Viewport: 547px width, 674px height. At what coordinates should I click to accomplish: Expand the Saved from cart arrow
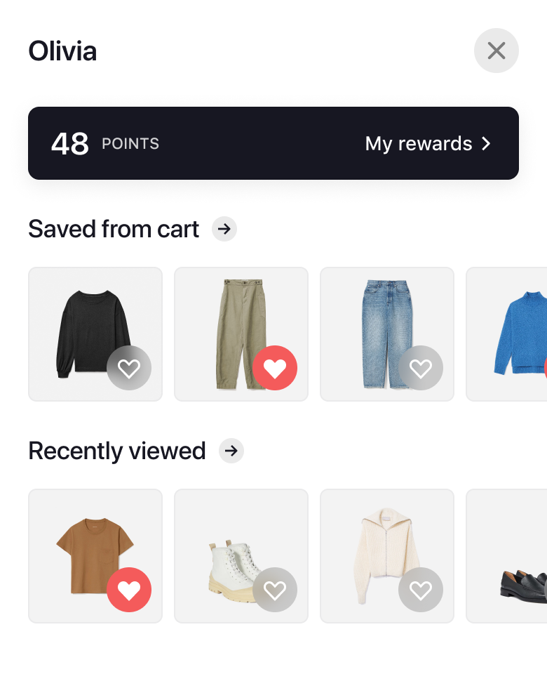coord(224,229)
